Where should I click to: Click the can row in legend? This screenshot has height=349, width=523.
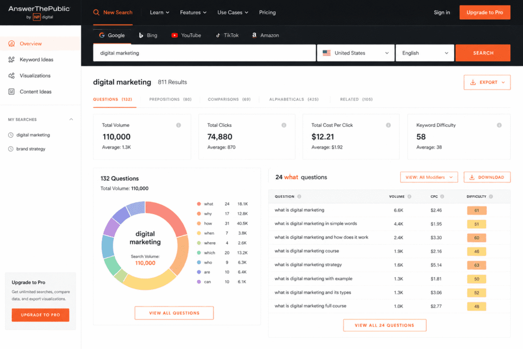(x=222, y=282)
